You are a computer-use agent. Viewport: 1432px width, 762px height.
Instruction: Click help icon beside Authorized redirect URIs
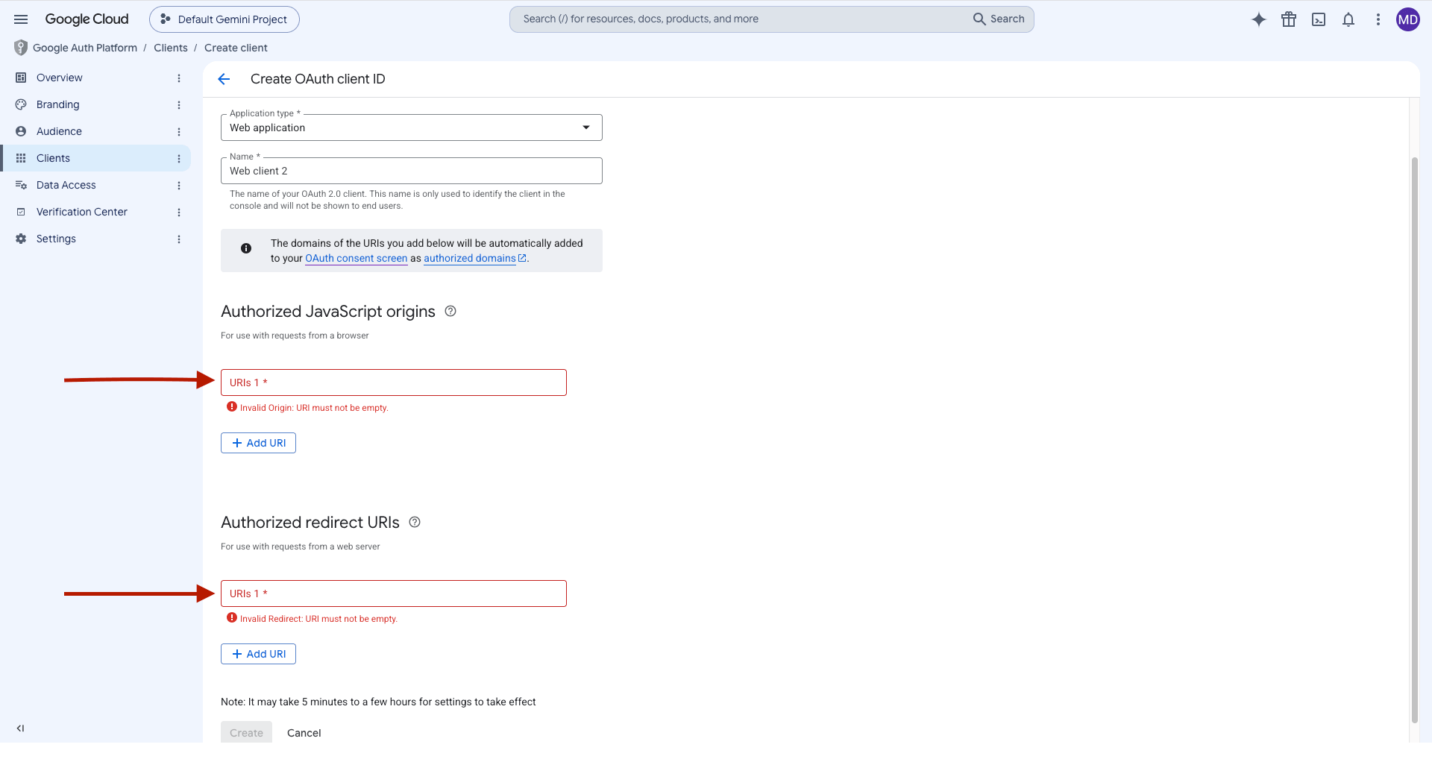coord(415,523)
